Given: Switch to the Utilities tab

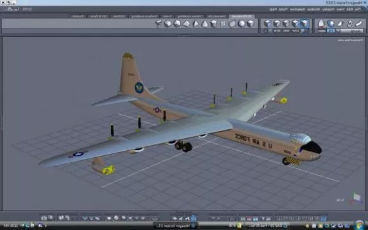Looking at the screenshot, I should tap(119, 16).
